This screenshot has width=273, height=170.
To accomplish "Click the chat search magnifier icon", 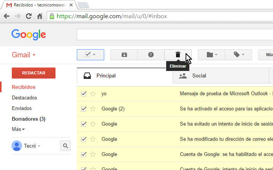I will tap(65, 146).
